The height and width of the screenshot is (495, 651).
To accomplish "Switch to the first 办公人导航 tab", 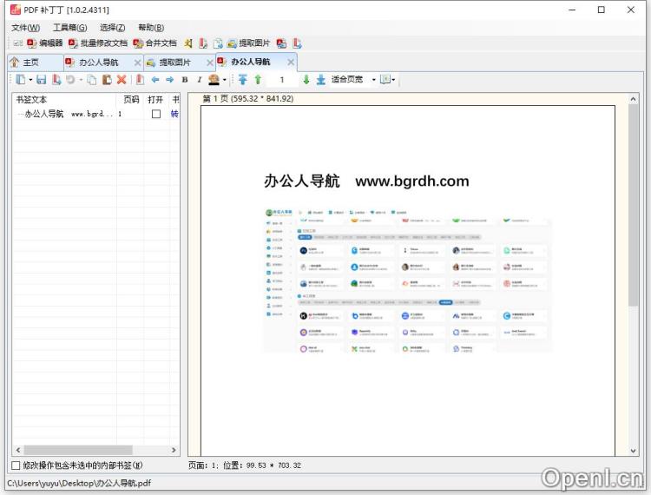I will (99, 63).
